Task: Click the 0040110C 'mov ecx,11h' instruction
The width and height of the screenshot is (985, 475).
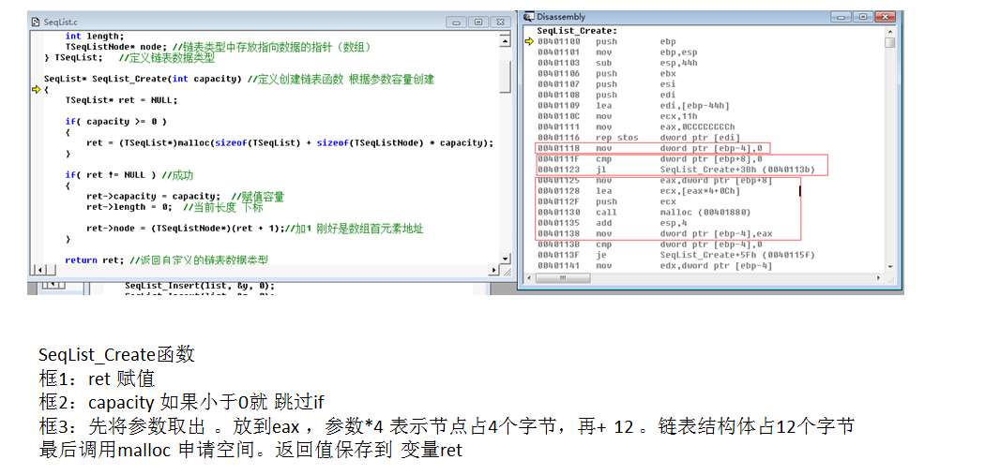Action: click(x=617, y=116)
